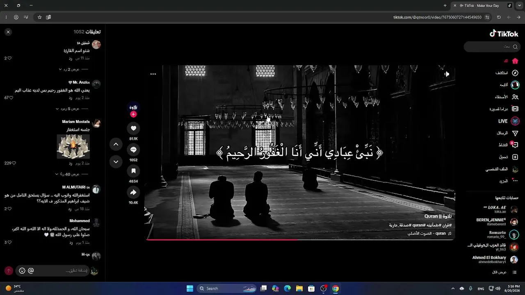Click the @ mention icon in comment box
This screenshot has height=295, width=525.
tap(31, 271)
